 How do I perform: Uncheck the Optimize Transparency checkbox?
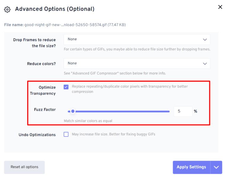point(66,87)
